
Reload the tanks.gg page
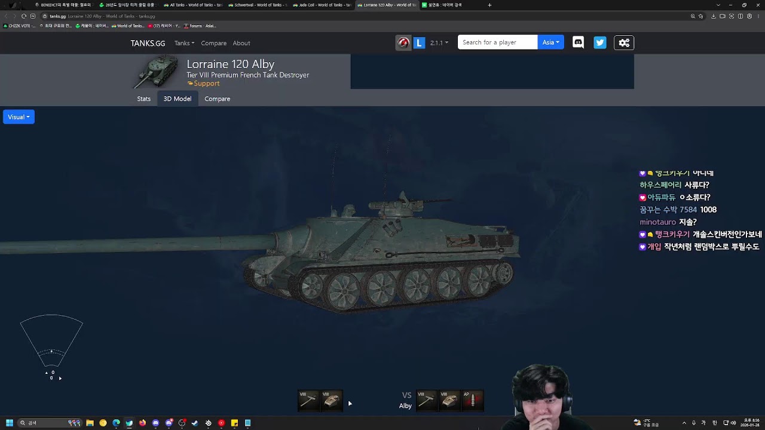click(x=24, y=16)
